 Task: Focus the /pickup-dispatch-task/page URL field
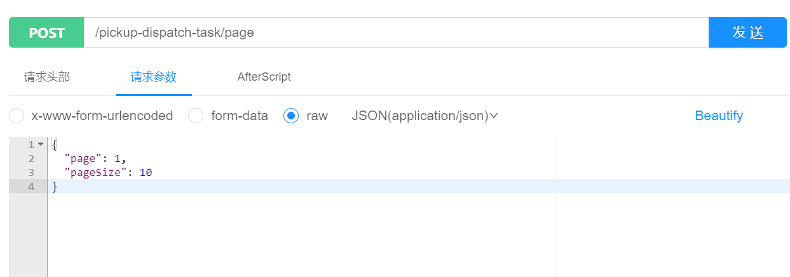(396, 32)
